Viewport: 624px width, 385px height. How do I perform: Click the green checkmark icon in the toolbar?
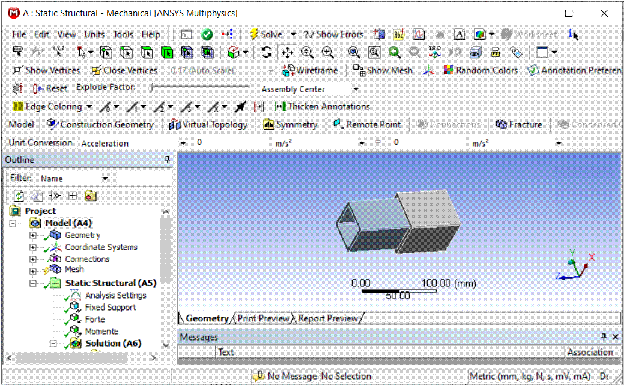point(207,35)
